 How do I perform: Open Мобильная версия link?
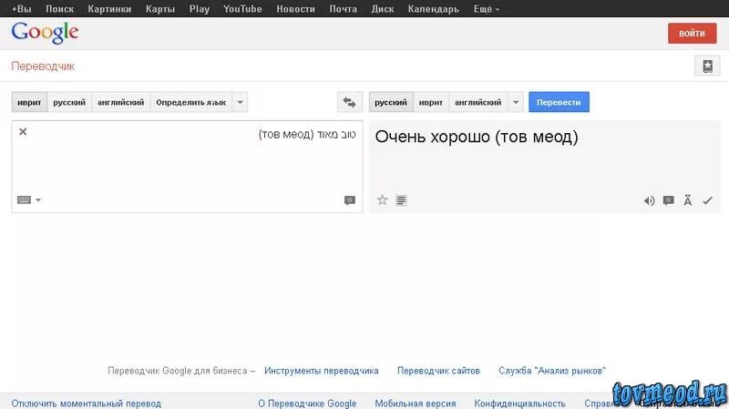[x=416, y=404]
